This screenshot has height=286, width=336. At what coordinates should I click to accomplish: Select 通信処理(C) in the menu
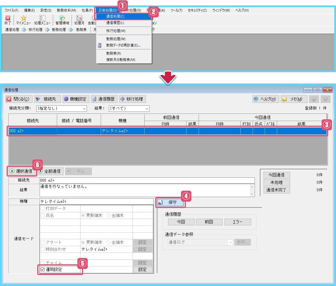(x=115, y=16)
